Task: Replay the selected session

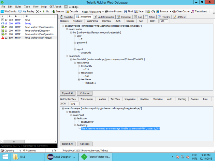Action: 28,11
